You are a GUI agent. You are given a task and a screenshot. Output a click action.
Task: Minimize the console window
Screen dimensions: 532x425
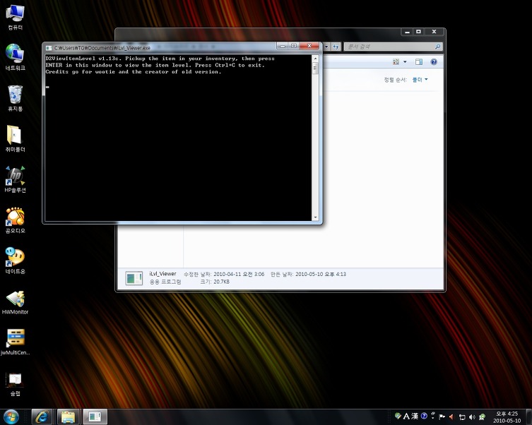click(283, 46)
